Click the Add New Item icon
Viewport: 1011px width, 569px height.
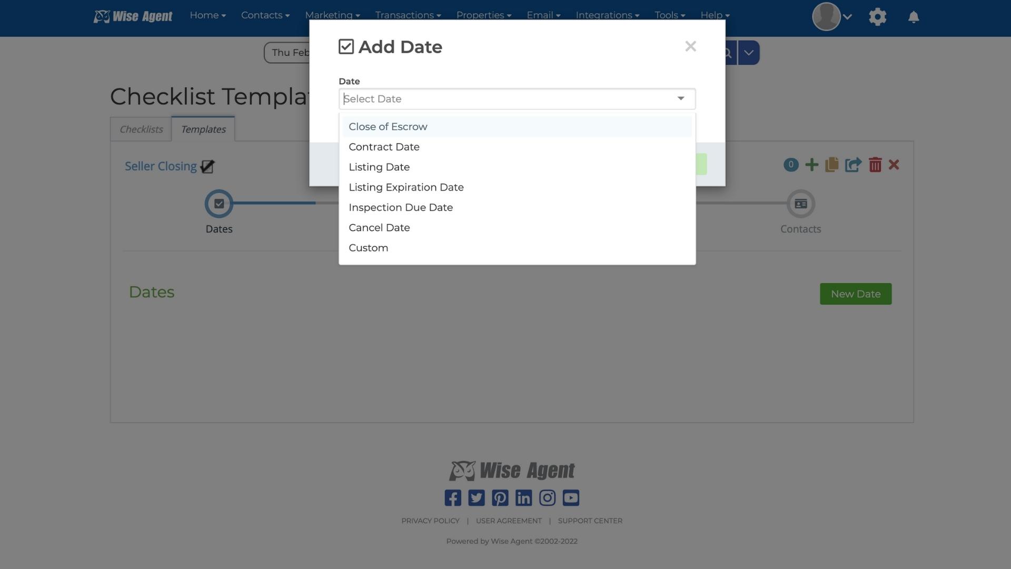811,164
